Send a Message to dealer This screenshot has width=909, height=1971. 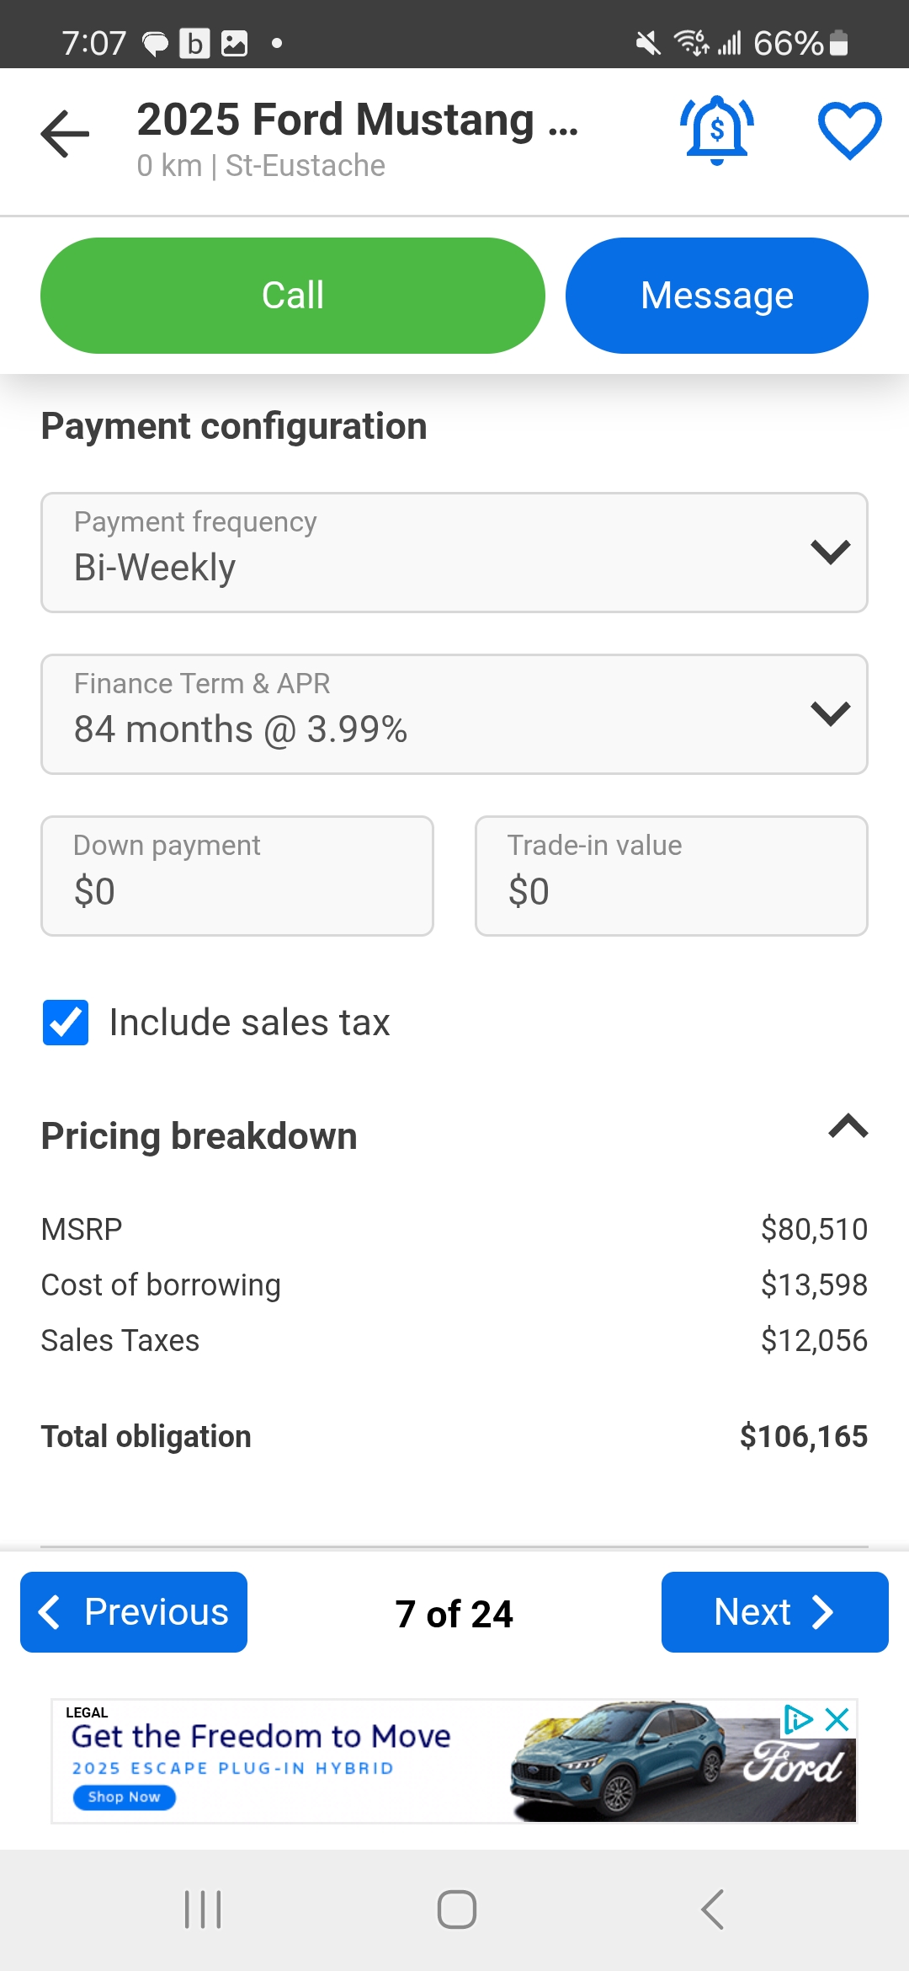716,296
